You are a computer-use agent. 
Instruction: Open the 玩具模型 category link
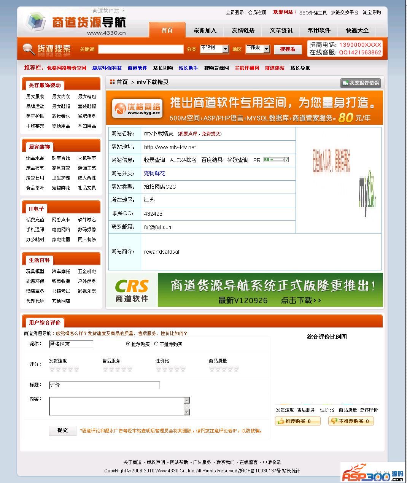(x=35, y=272)
